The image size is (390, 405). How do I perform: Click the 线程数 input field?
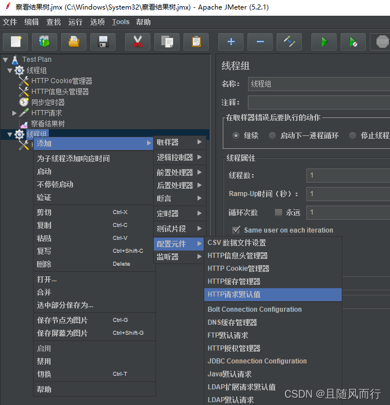(348, 175)
